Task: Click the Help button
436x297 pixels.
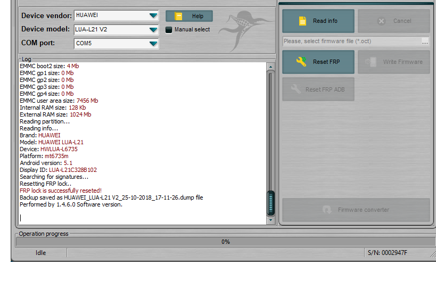Action: pos(189,16)
